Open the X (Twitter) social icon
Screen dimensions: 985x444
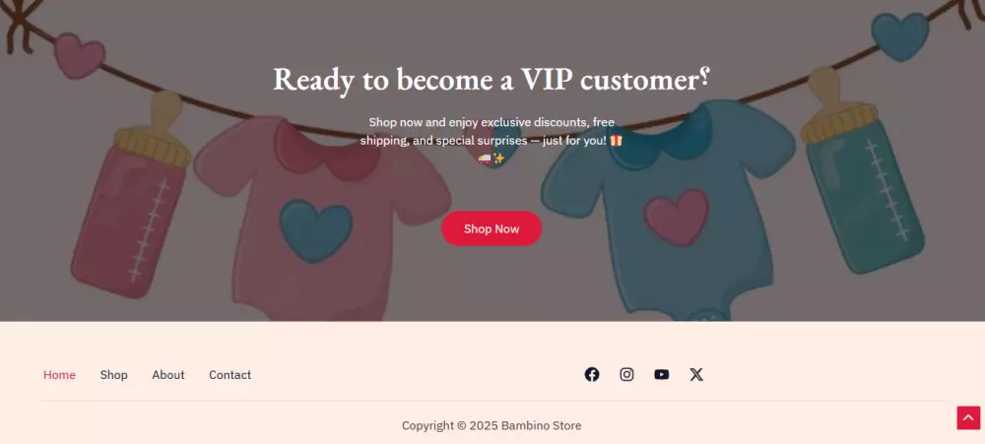click(696, 374)
